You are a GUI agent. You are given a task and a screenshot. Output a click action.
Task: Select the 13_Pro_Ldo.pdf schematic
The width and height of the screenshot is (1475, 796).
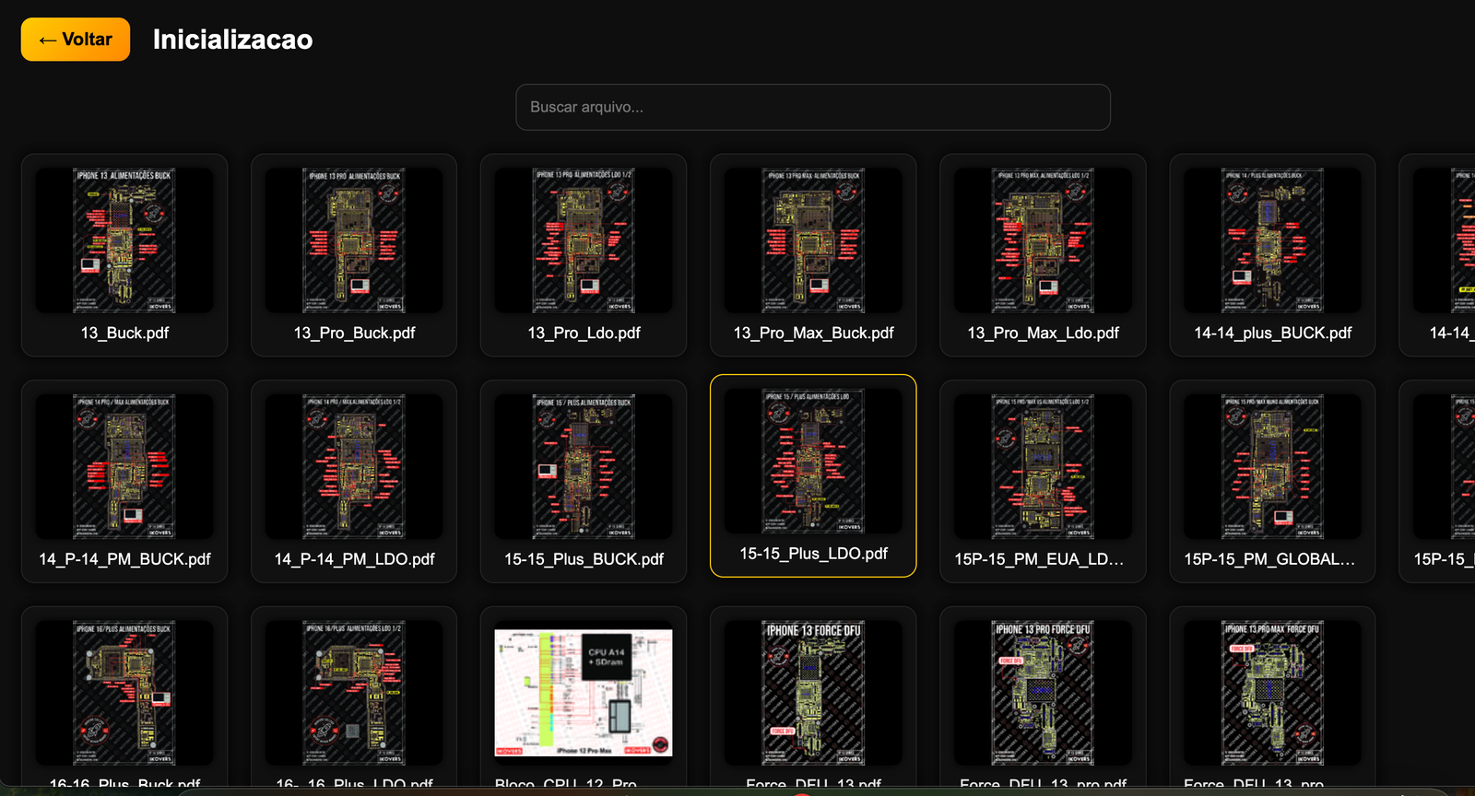point(584,255)
